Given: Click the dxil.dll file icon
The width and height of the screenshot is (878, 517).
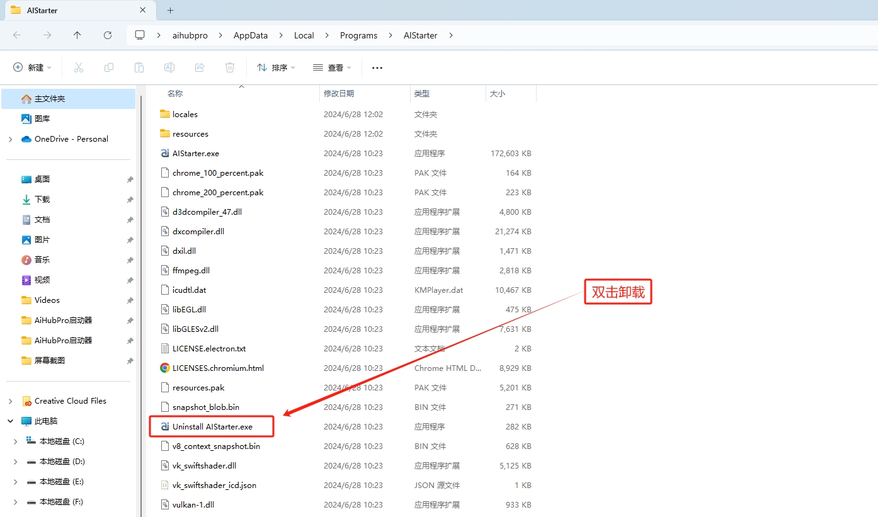Looking at the screenshot, I should [165, 251].
